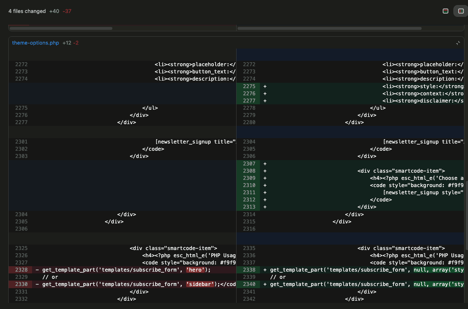Viewport: 468px width, 309px height.
Task: Click the expand icon on theme-options.php header
Action: (x=458, y=43)
